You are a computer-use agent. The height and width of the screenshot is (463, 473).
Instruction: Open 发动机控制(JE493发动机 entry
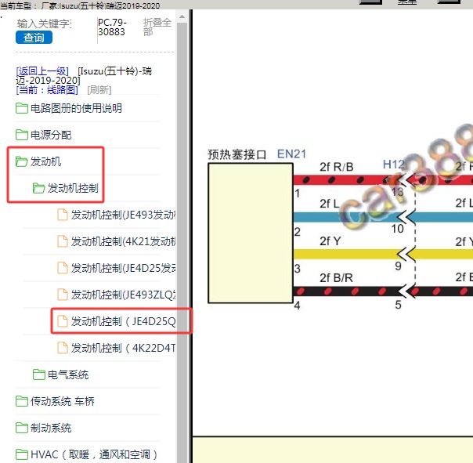click(123, 215)
